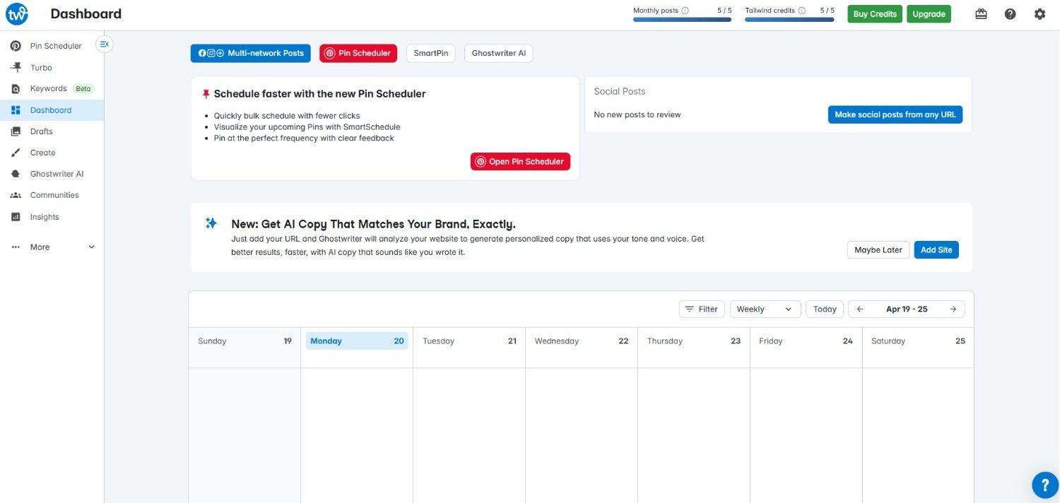Click the Buy Credits button
This screenshot has width=1060, height=503.
pos(874,14)
